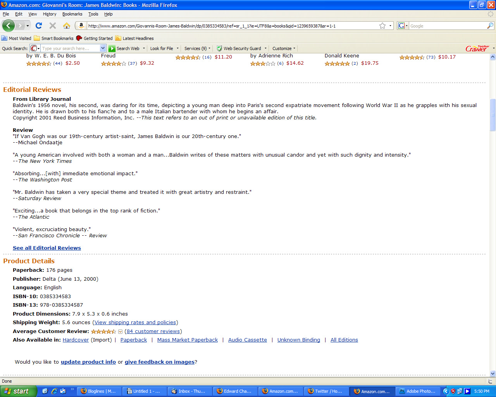Open Smart Bookmarks folder
Viewport: 496px width, 397px height.
click(x=53, y=38)
